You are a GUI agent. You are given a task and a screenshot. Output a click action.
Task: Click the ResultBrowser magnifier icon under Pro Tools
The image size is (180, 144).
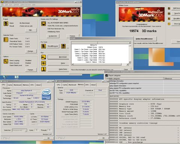(x=43, y=46)
